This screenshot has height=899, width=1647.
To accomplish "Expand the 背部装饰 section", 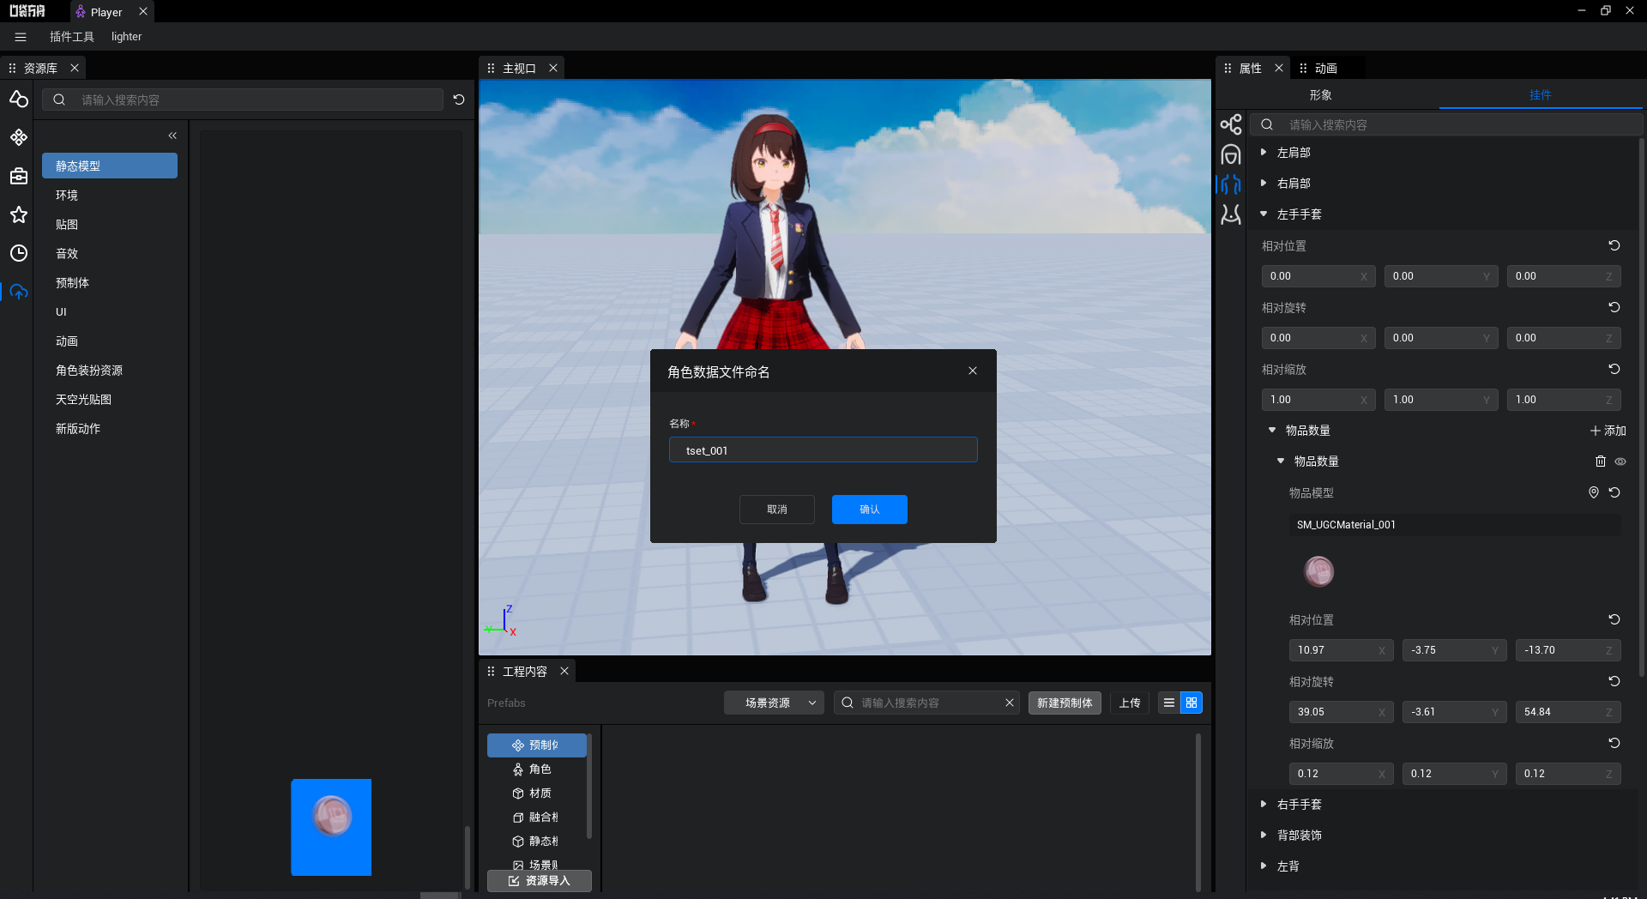I will click(x=1264, y=835).
